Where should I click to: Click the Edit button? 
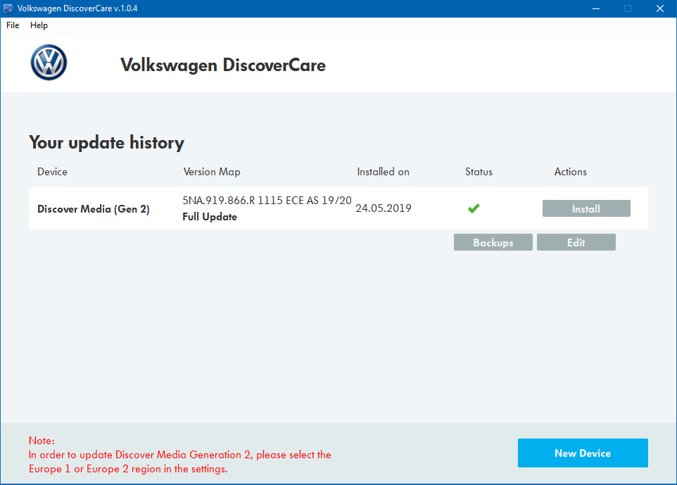pos(576,242)
